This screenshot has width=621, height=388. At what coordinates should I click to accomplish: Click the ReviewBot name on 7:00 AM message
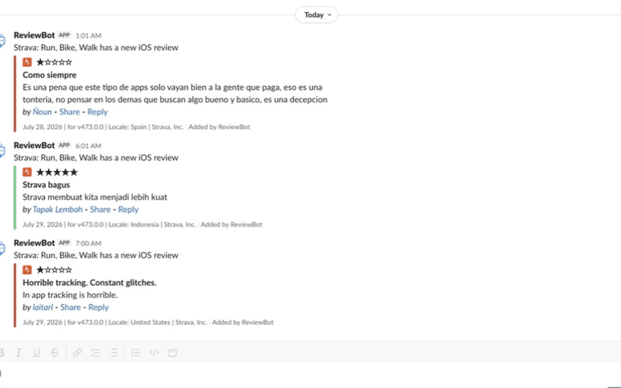(x=34, y=243)
